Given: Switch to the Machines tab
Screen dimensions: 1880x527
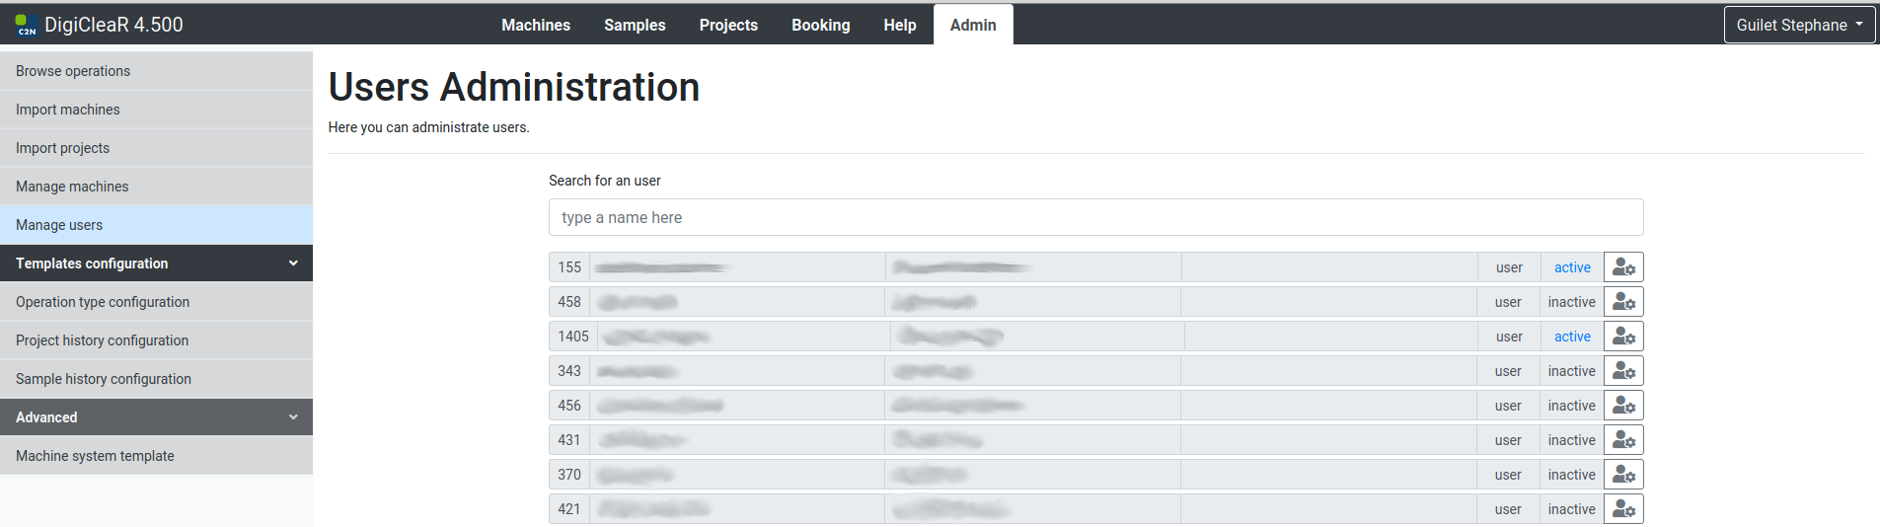Looking at the screenshot, I should pyautogui.click(x=536, y=25).
